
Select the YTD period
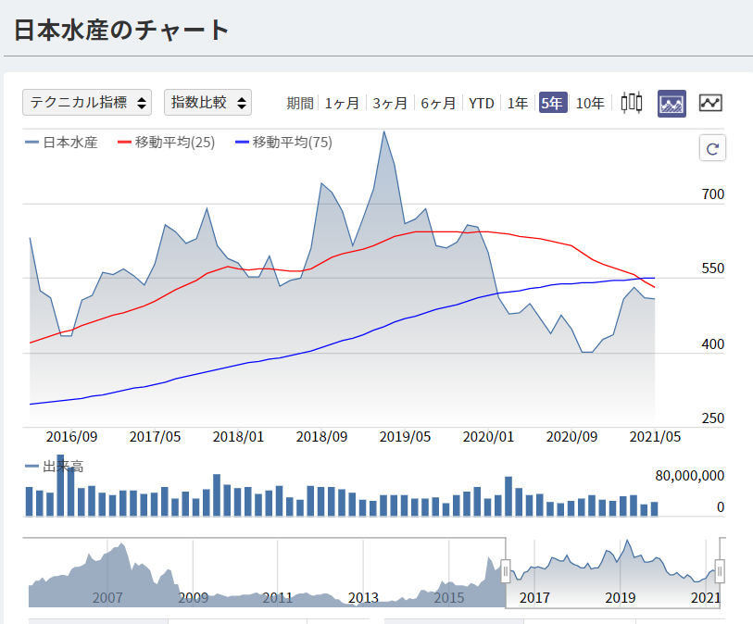482,103
